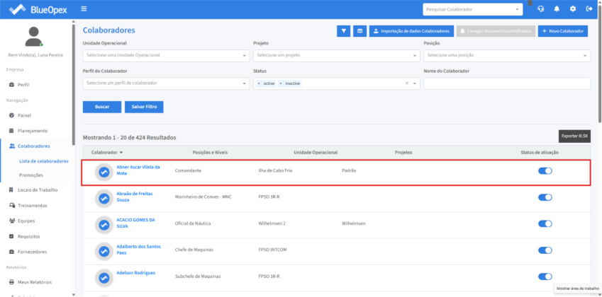Image resolution: width=602 pixels, height=297 pixels.
Task: Toggle activation for ACACIO GOMES DA SILVA
Action: 545,223
